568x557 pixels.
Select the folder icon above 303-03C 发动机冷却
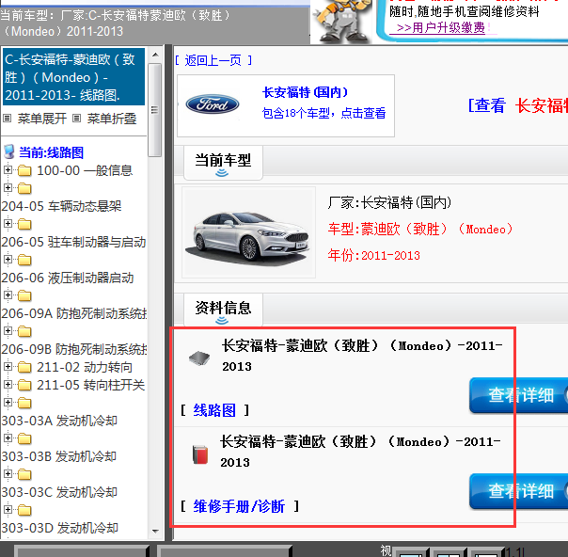tap(24, 474)
